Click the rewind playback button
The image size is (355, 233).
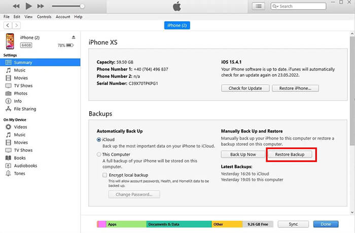(x=16, y=6)
